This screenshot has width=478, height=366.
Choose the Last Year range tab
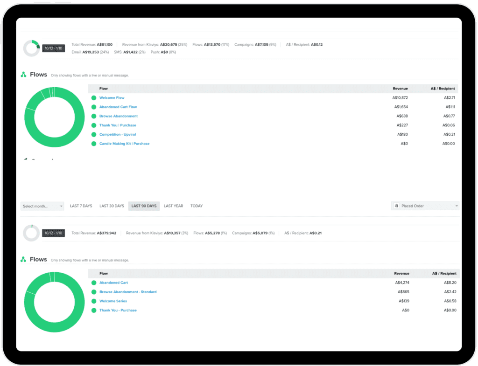[173, 206]
